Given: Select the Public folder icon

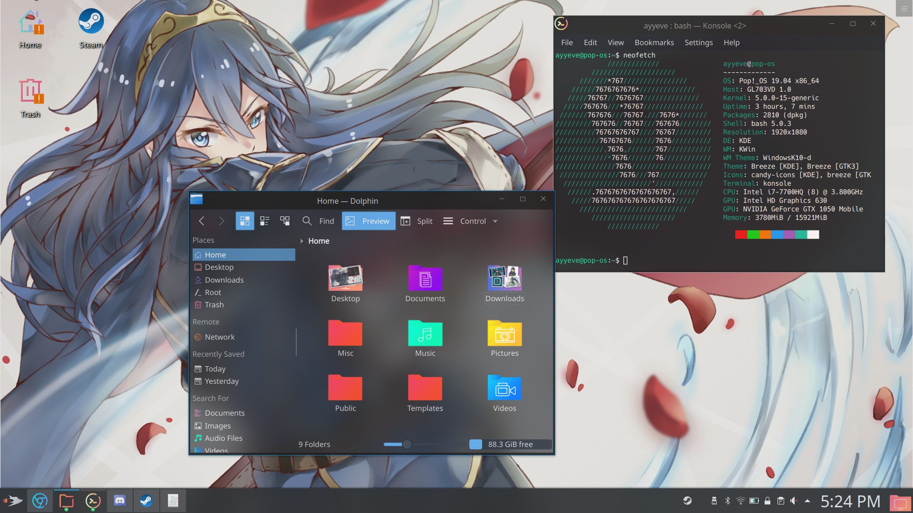Looking at the screenshot, I should [346, 394].
